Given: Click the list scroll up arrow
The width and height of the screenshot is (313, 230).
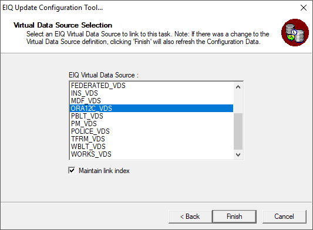Looking at the screenshot, I should coord(238,87).
